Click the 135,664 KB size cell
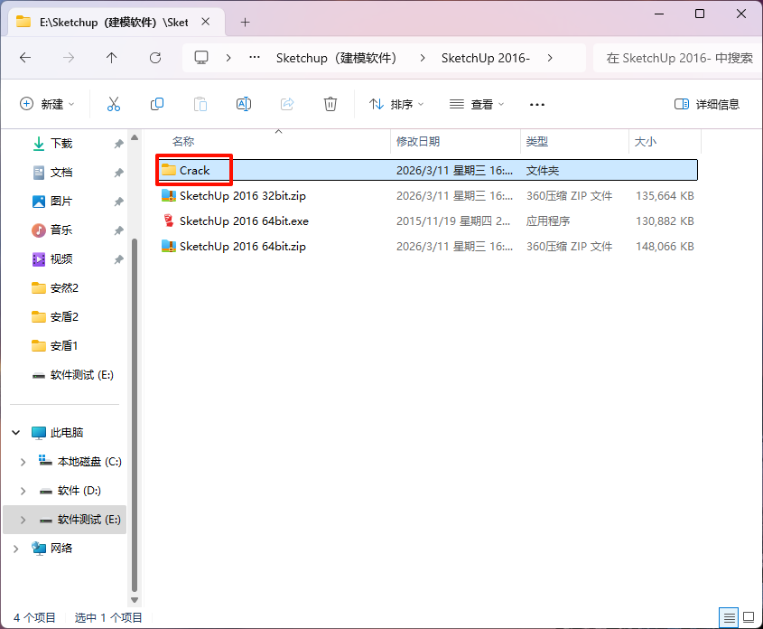763x629 pixels. pos(665,196)
